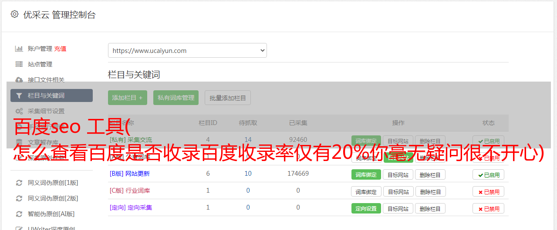Click the 栏目ID value 4
Screen dimensions: 557x230
208,140
